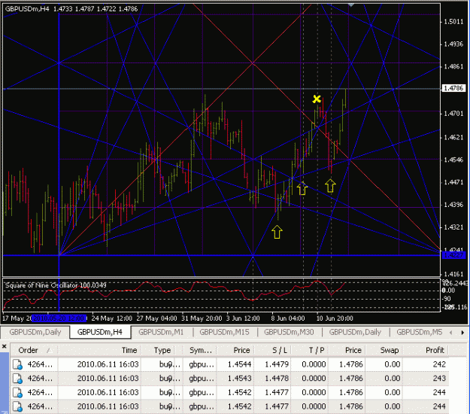Sort orders by the Type column header
The width and height of the screenshot is (470, 414).
pyautogui.click(x=162, y=350)
